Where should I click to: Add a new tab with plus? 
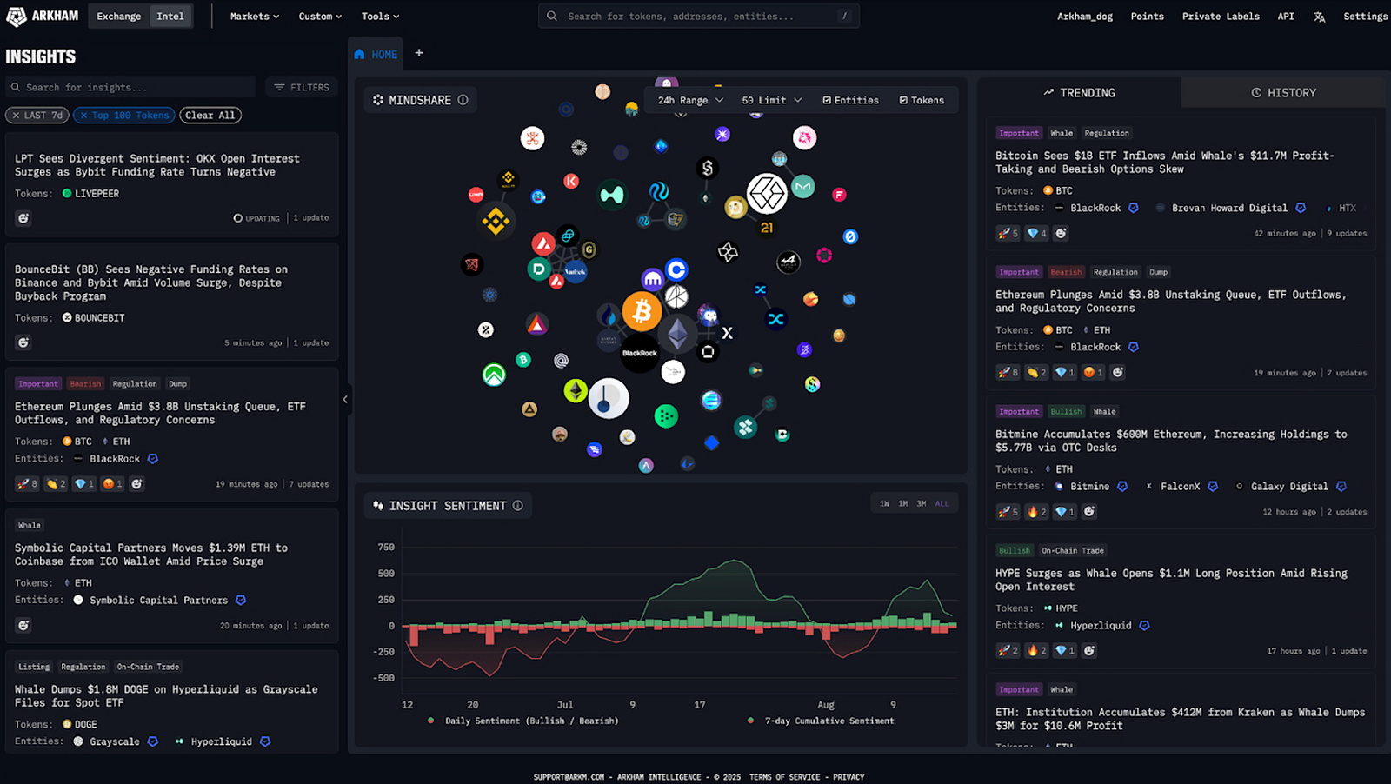419,53
